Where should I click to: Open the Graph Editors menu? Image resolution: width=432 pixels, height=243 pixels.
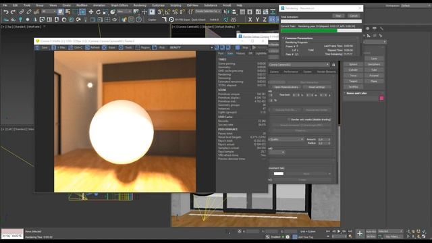tap(119, 5)
